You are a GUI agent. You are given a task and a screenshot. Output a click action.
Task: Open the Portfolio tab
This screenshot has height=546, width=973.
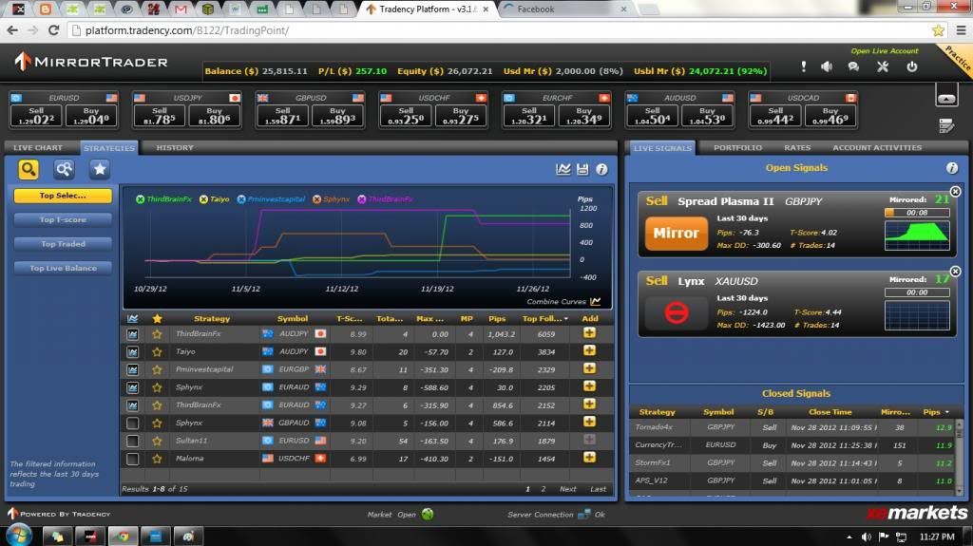coord(737,148)
